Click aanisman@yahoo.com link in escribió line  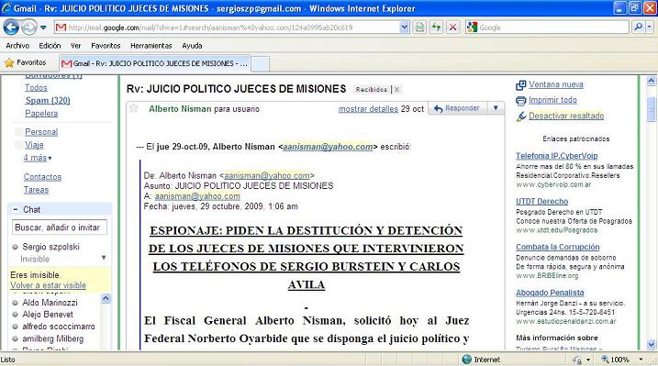click(x=328, y=147)
